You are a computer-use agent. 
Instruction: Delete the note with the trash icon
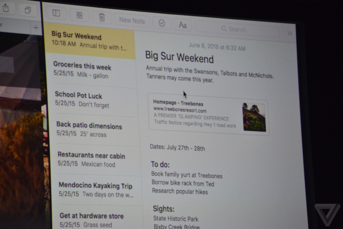(x=102, y=17)
